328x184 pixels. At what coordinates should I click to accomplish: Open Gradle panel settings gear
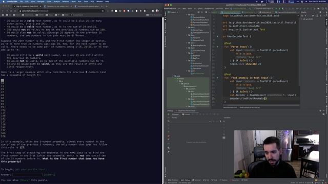click(x=320, y=12)
